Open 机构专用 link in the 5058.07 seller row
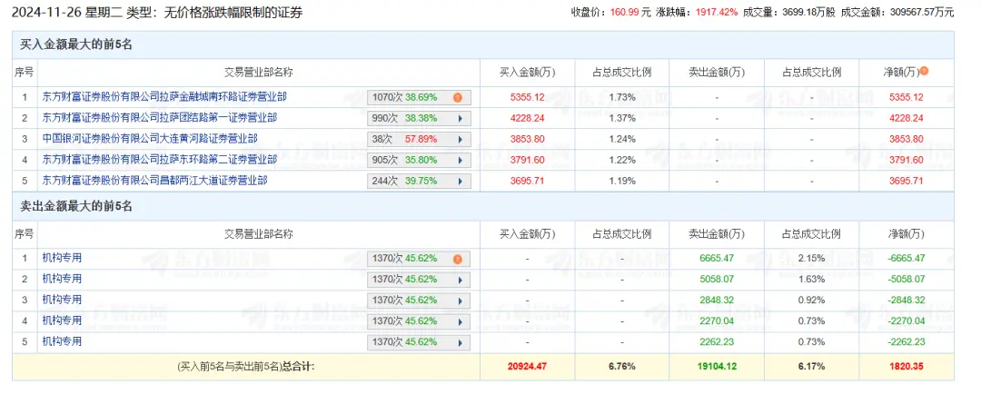This screenshot has width=981, height=394. click(x=62, y=279)
